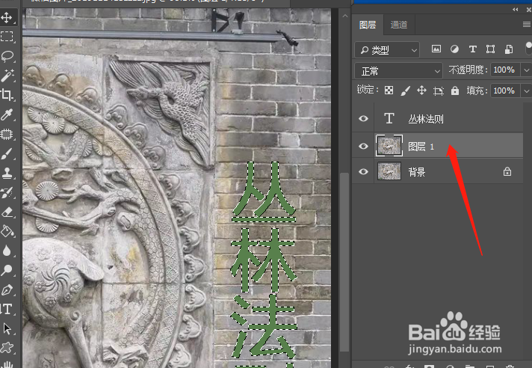Select the Blur tool
Screen dimensions: 532x368
coord(7,251)
